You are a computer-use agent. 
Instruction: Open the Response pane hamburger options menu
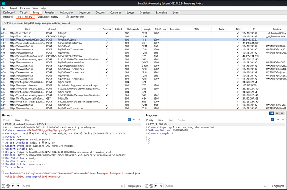coord(283,120)
